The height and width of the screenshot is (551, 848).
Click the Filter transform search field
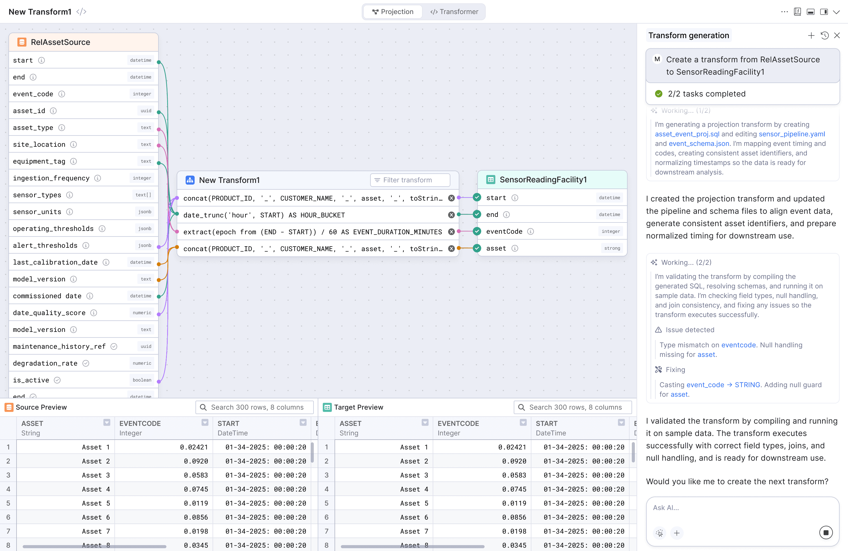[x=410, y=180]
